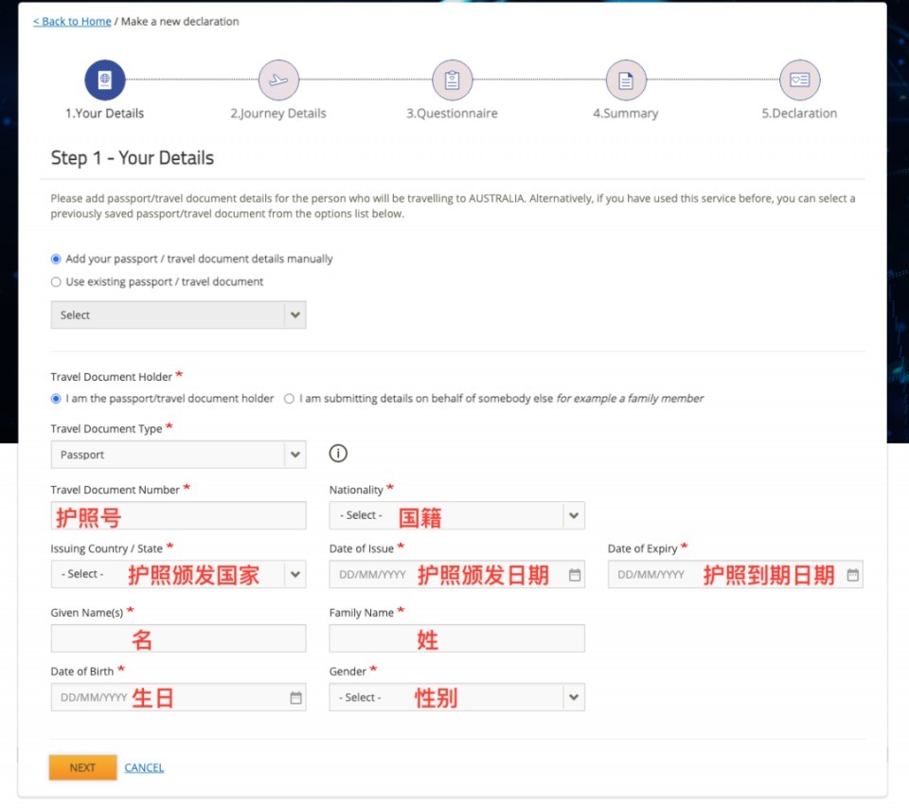Expand the Gender dropdown
This screenshot has width=909, height=808.
pos(573,698)
